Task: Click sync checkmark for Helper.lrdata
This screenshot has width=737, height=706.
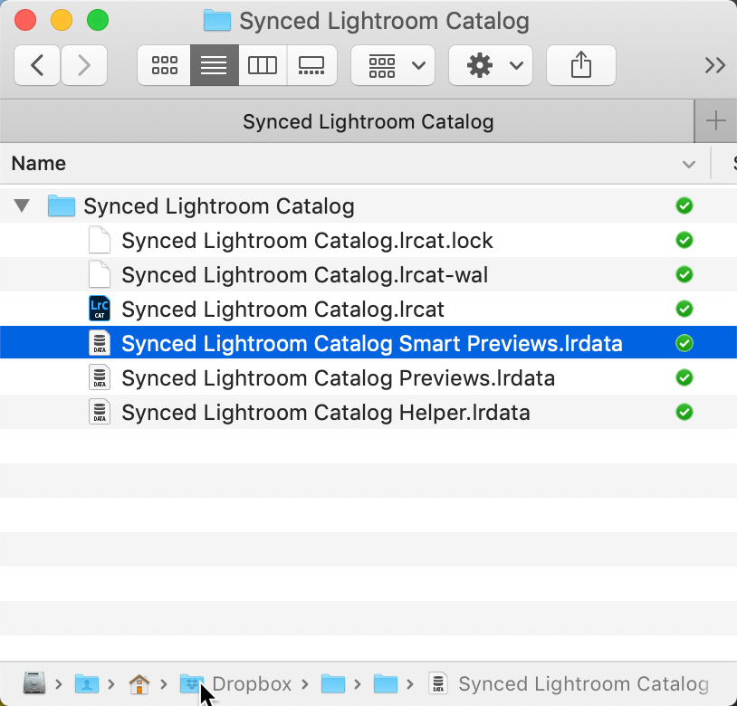Action: pos(684,412)
